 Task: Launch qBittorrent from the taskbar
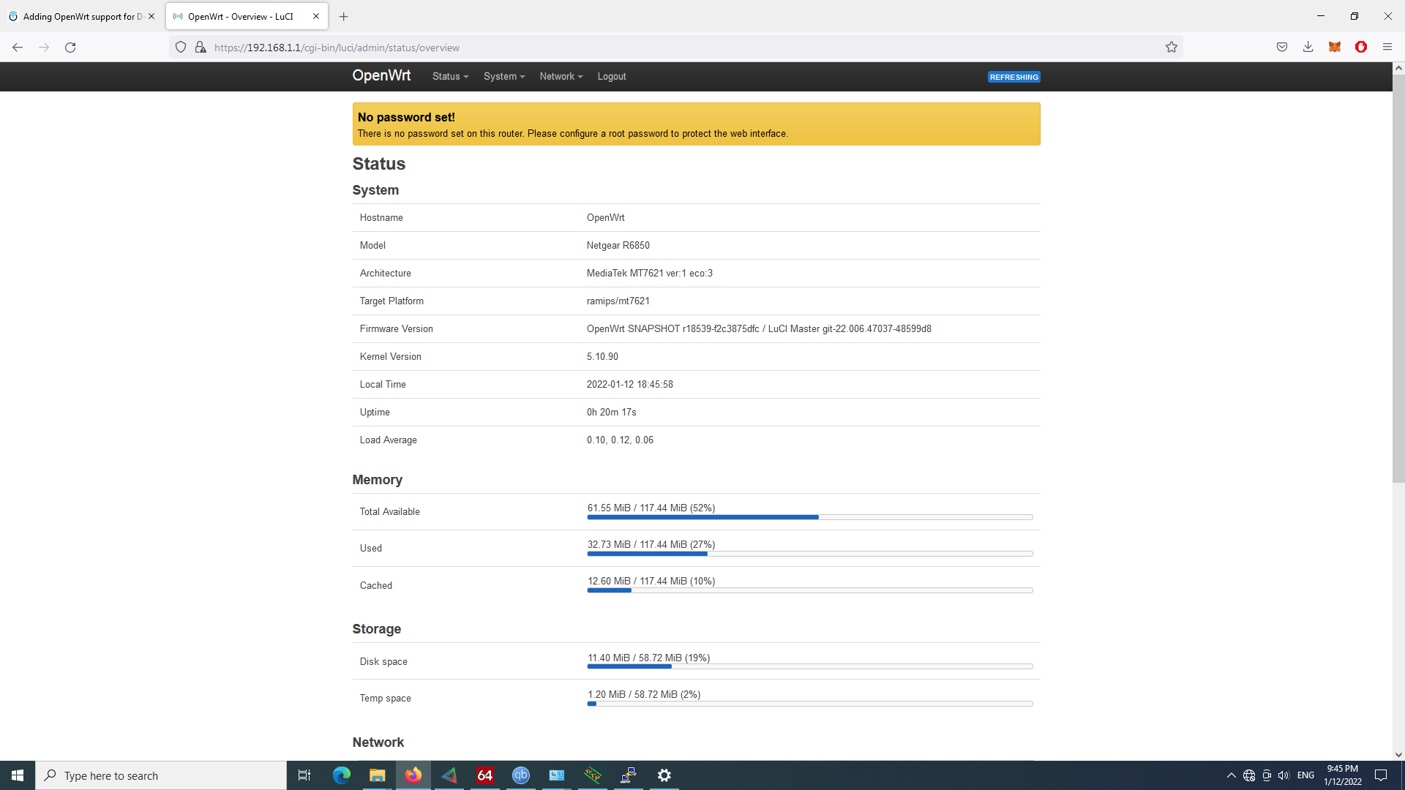pyautogui.click(x=521, y=775)
